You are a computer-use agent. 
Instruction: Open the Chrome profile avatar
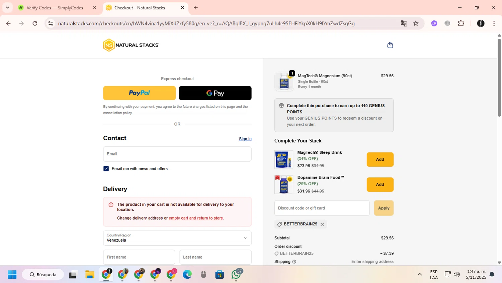481,23
